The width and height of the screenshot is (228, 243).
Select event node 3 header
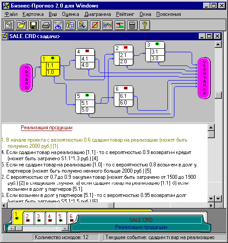pos(155,45)
